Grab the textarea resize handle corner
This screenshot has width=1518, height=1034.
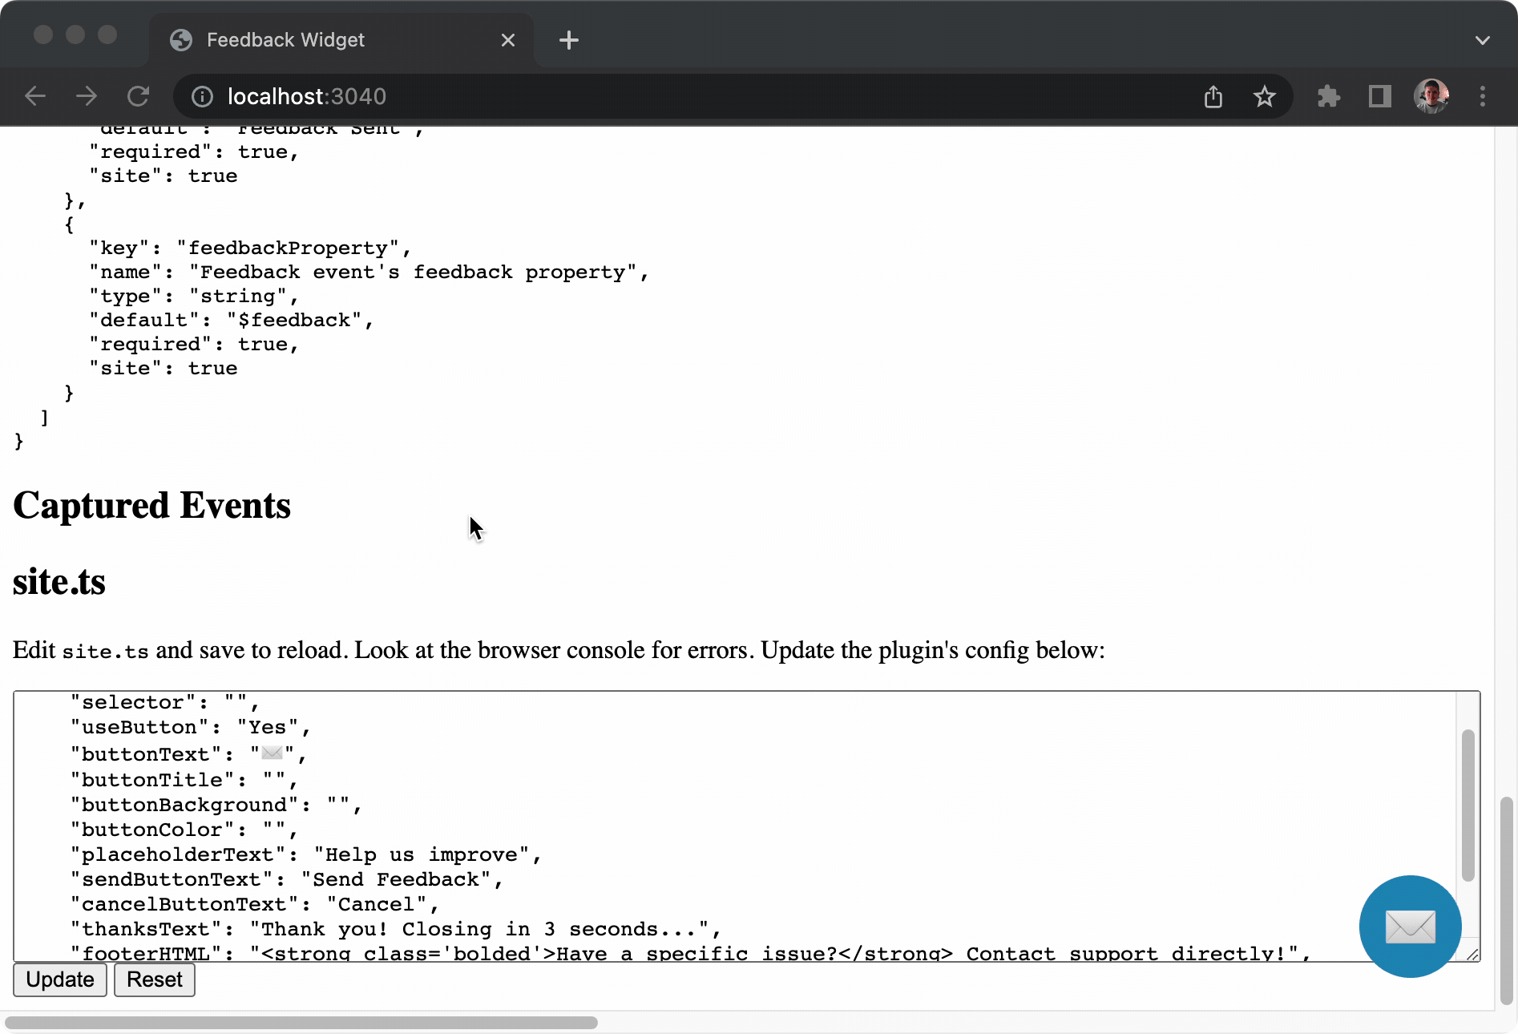point(1472,954)
